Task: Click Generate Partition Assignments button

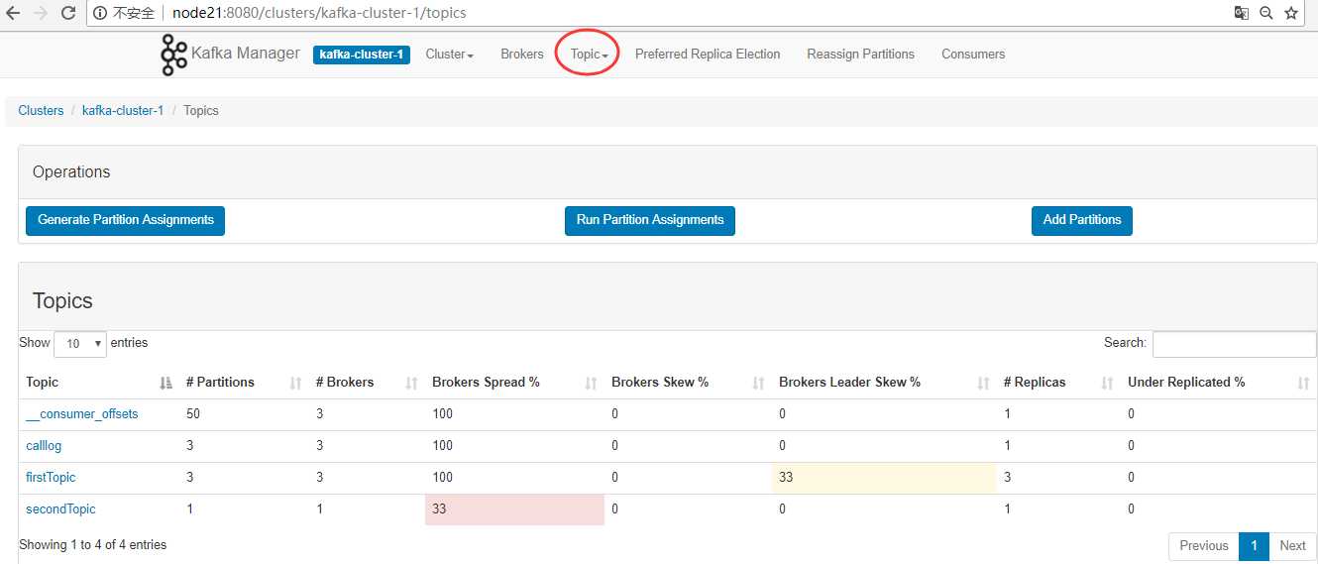Action: (126, 220)
